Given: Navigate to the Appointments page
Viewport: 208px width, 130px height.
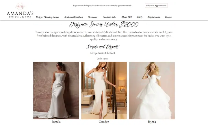Looking at the screenshot, I should tap(154, 17).
